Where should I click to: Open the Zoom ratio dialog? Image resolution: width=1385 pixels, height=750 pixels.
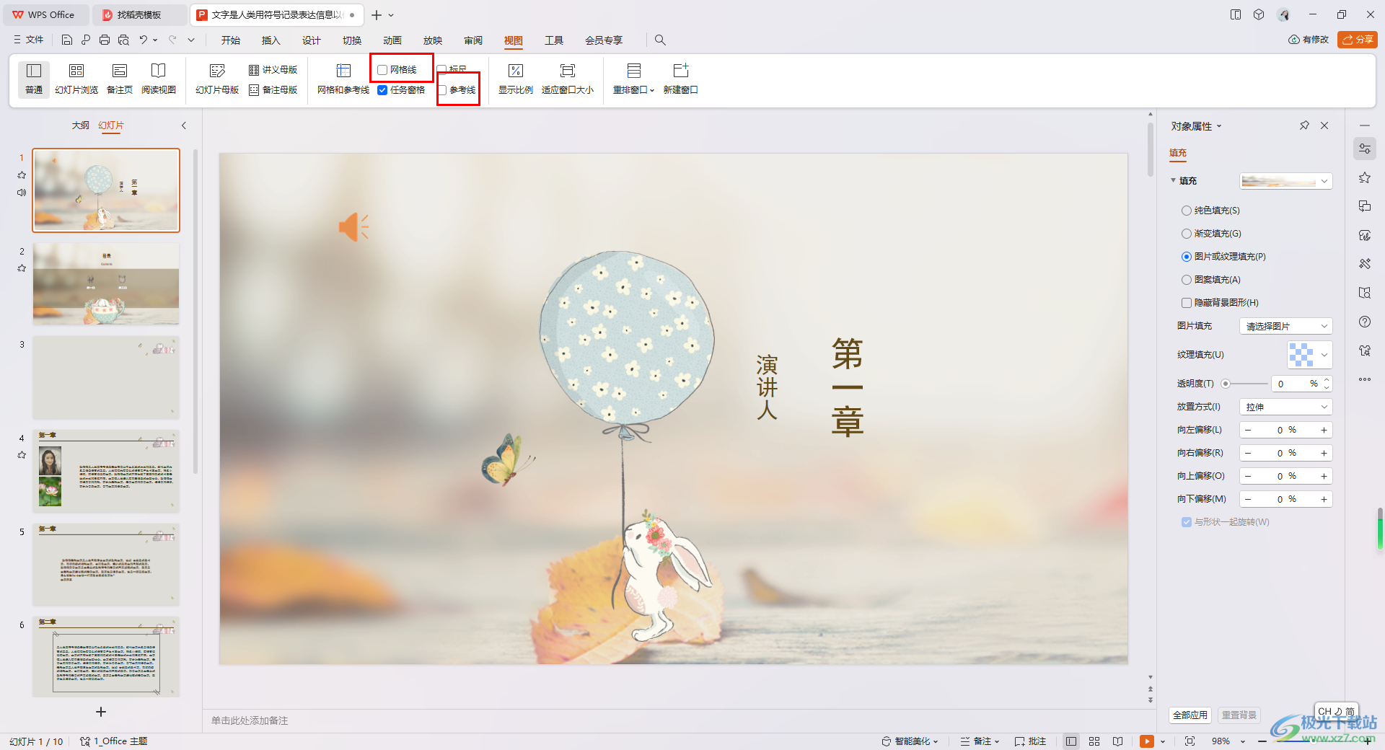pyautogui.click(x=515, y=79)
